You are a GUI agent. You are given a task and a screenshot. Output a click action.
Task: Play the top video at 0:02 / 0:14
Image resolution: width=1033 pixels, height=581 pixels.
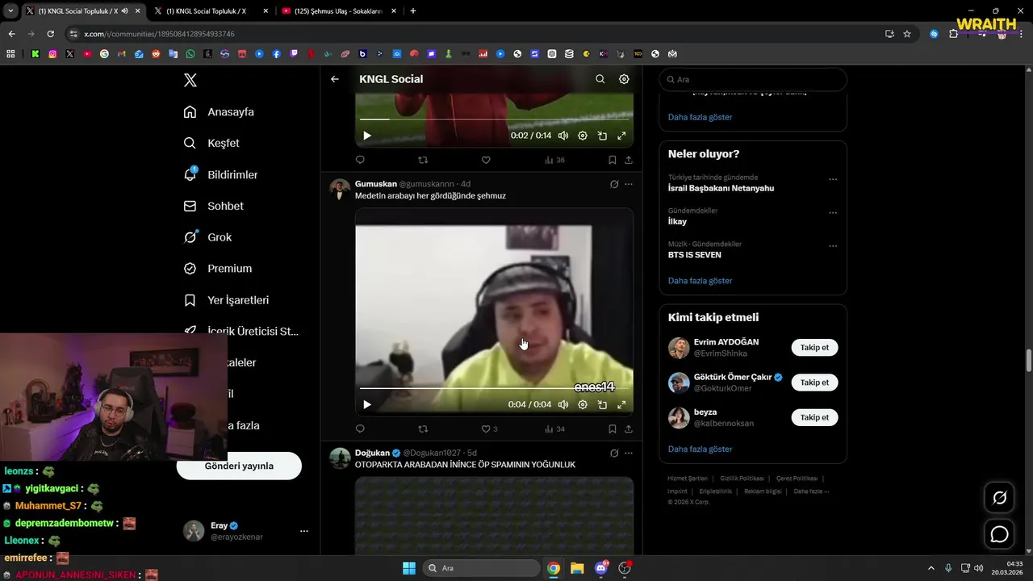coord(367,136)
